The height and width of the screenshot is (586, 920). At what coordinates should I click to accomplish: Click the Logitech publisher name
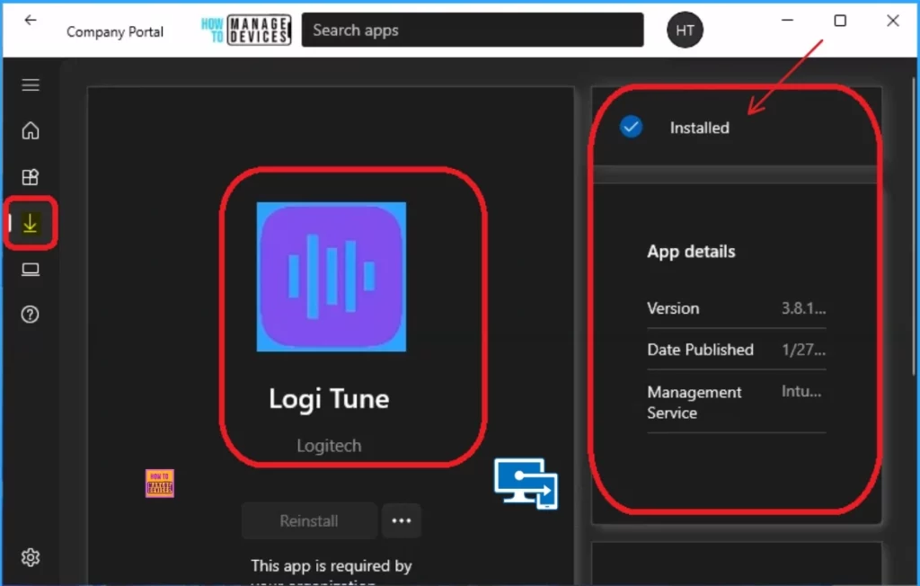[x=329, y=446]
